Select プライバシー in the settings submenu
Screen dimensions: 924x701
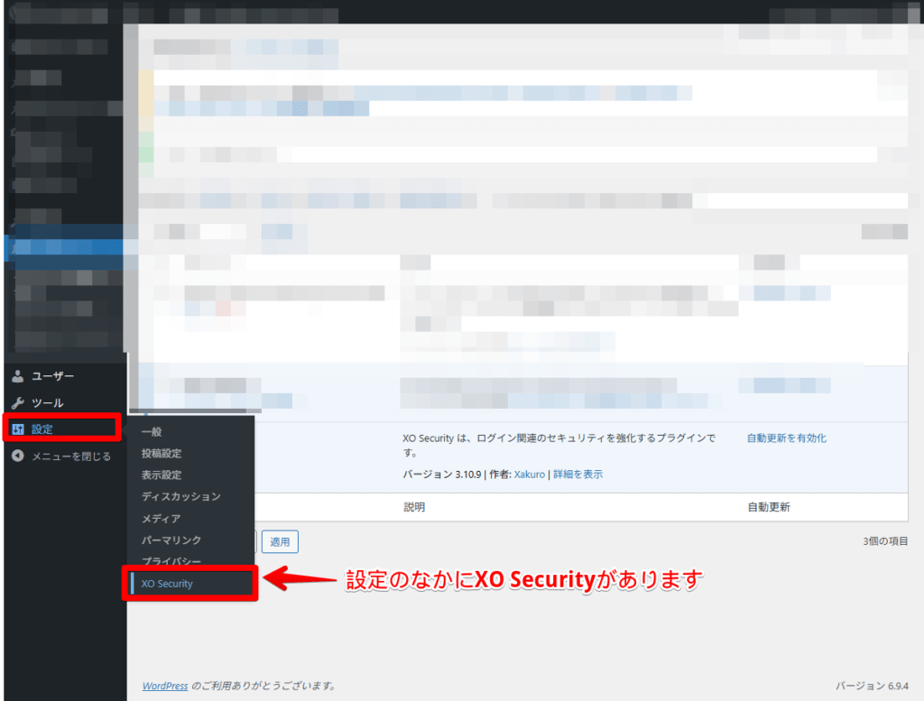171,560
